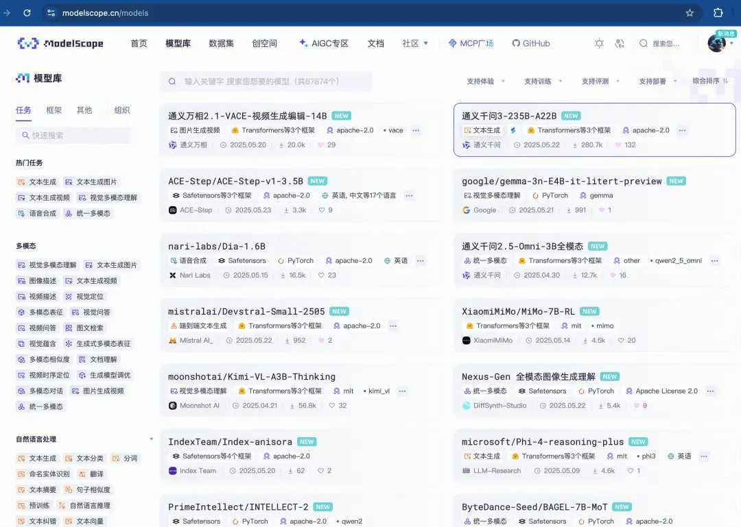Click the heart icon on nari-labs/Dia-1.6B card
The width and height of the screenshot is (741, 527).
tap(321, 275)
